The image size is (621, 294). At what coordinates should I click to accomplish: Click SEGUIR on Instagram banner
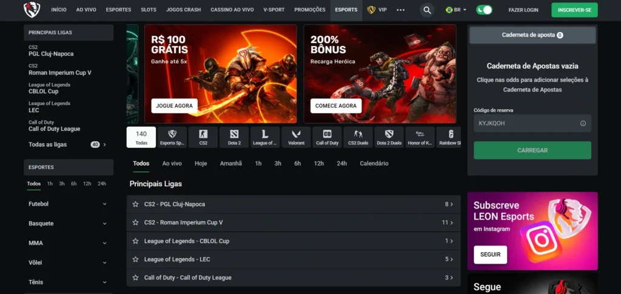pyautogui.click(x=490, y=255)
